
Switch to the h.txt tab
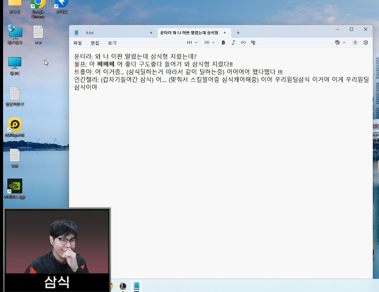(x=111, y=33)
